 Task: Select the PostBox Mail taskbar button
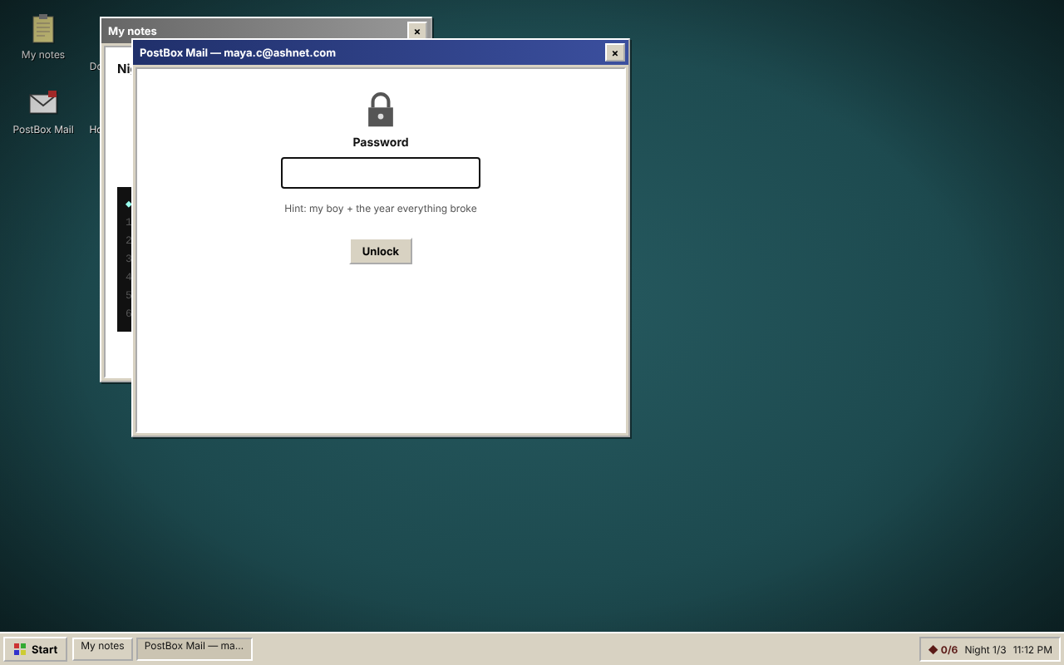(x=195, y=648)
